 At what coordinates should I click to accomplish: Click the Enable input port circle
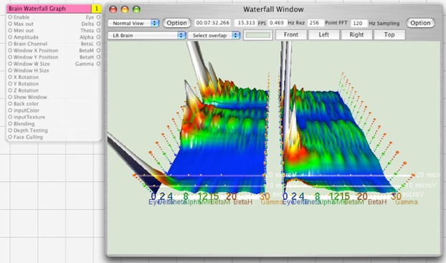[x=10, y=17]
